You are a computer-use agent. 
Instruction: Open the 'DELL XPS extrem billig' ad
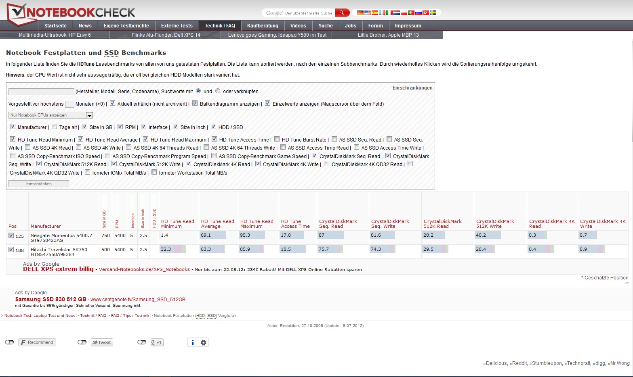[58, 269]
